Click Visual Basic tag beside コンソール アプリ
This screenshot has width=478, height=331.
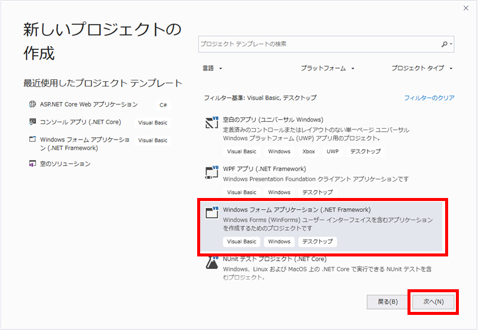[x=153, y=123]
